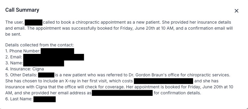Close the Call Summary dialog
This screenshot has width=248, height=109.
pos(237,11)
